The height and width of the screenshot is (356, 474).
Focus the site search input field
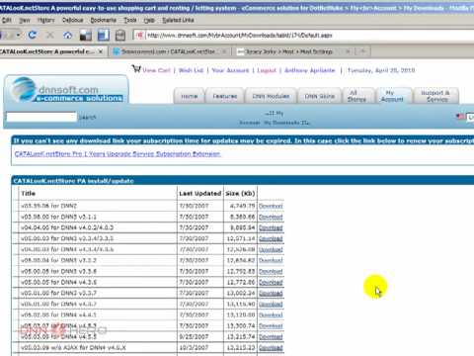click(x=41, y=117)
